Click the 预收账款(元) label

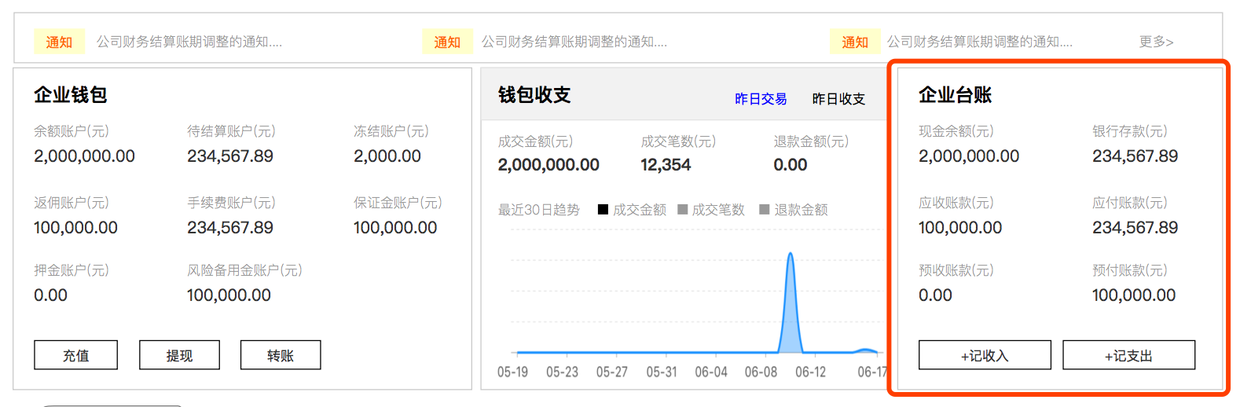pos(956,270)
